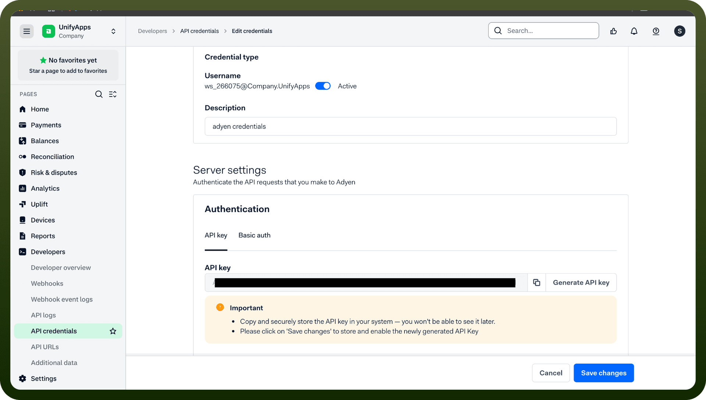
Task: Copy the API key with the copy icon
Action: click(536, 282)
